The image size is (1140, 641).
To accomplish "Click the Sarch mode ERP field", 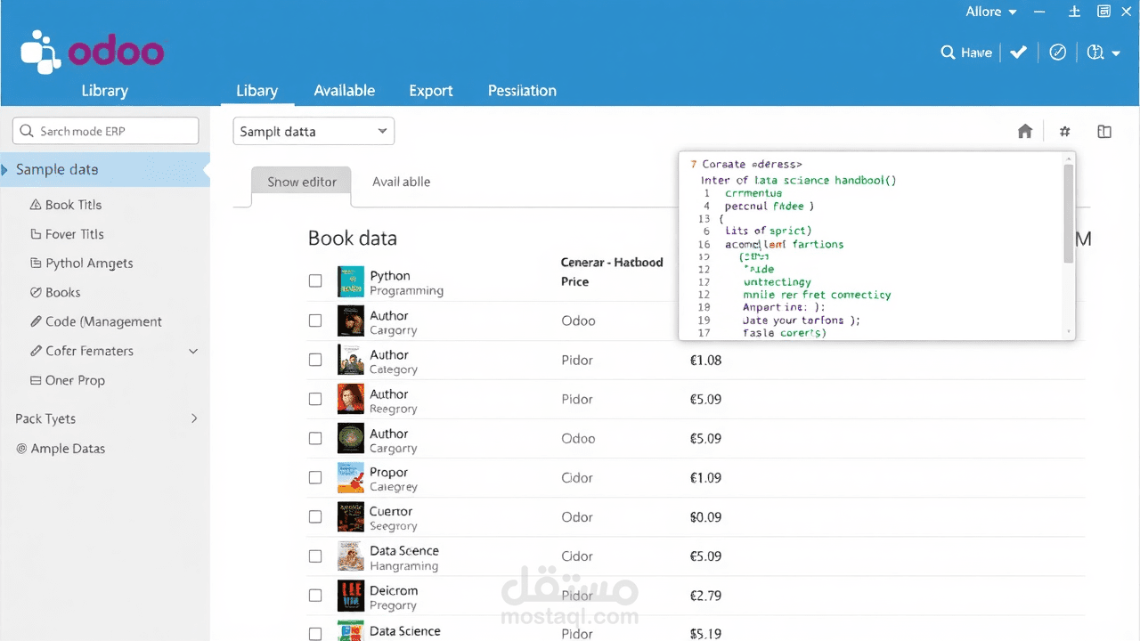I will pyautogui.click(x=106, y=131).
